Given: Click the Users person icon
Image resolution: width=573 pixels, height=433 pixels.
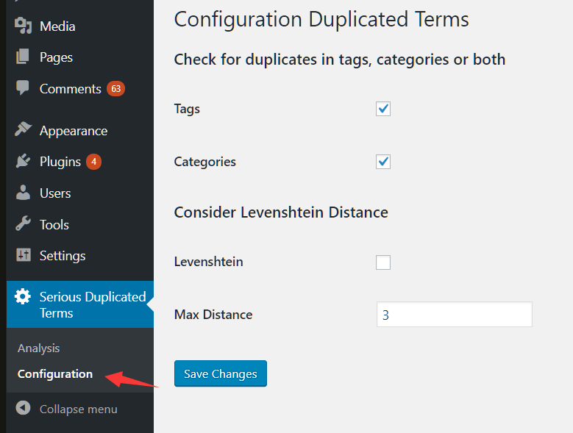Looking at the screenshot, I should pyautogui.click(x=23, y=193).
